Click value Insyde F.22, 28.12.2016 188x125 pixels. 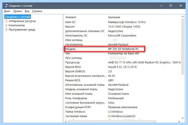(x=122, y=67)
